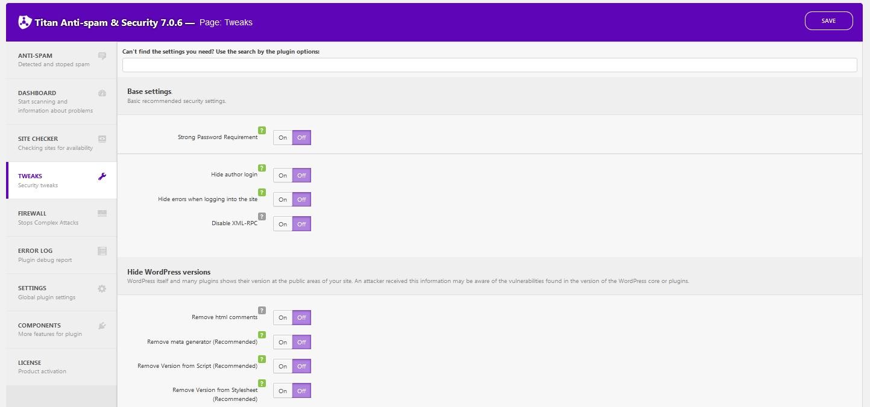870x407 pixels.
Task: Open help hint for Remove Version from Stylesheet
Action: pos(262,383)
